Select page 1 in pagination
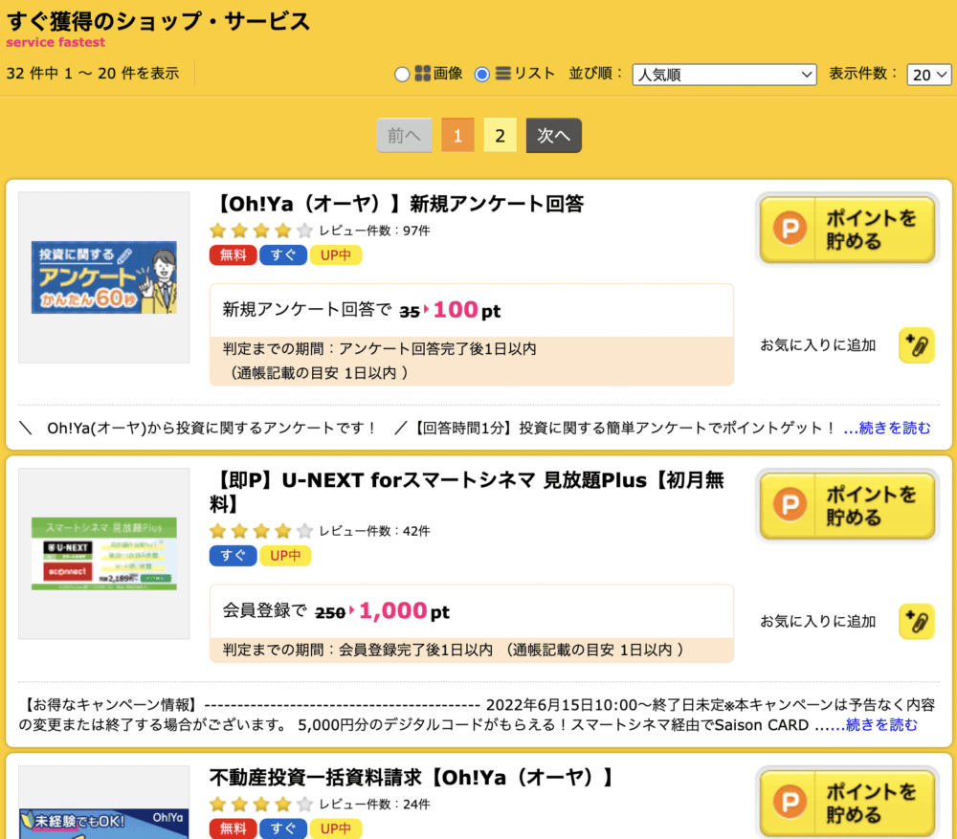Screen dimensions: 957x839 pyautogui.click(x=457, y=136)
